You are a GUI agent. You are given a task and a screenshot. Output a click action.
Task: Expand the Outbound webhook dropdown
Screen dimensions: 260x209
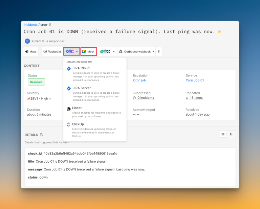[136, 52]
